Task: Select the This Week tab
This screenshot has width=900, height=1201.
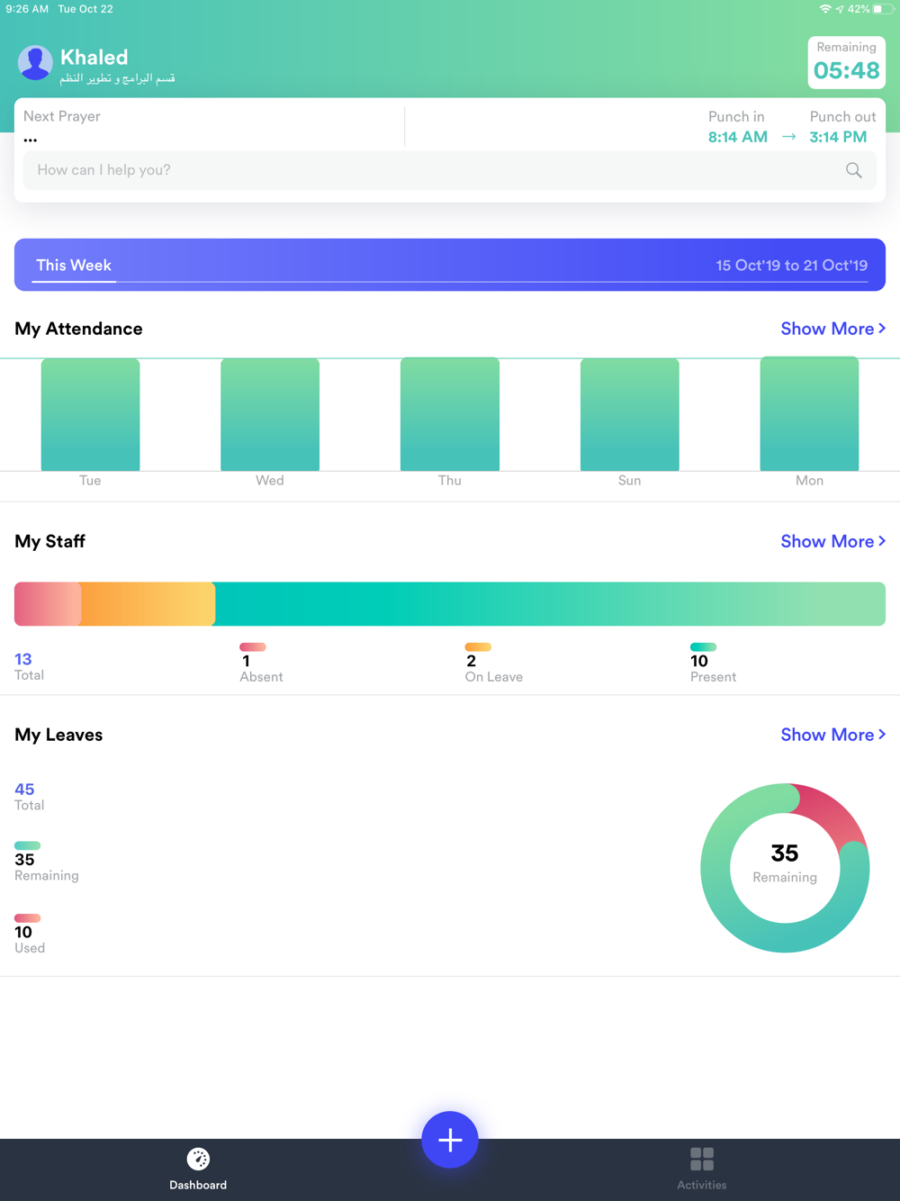Action: point(74,266)
